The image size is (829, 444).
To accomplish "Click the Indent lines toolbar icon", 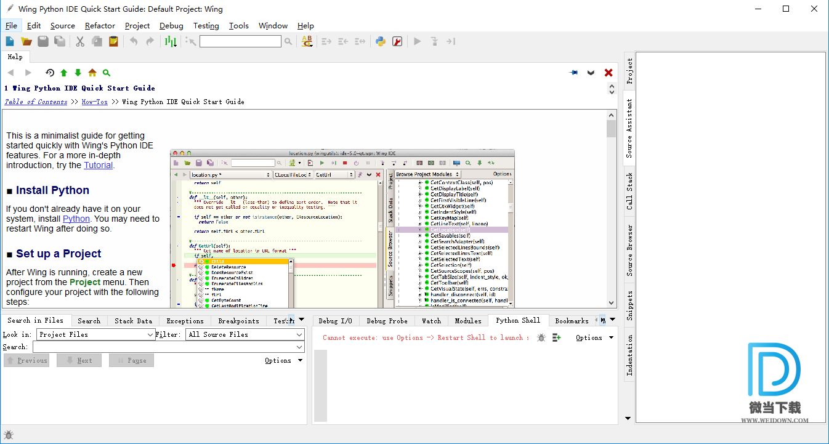I will 326,41.
